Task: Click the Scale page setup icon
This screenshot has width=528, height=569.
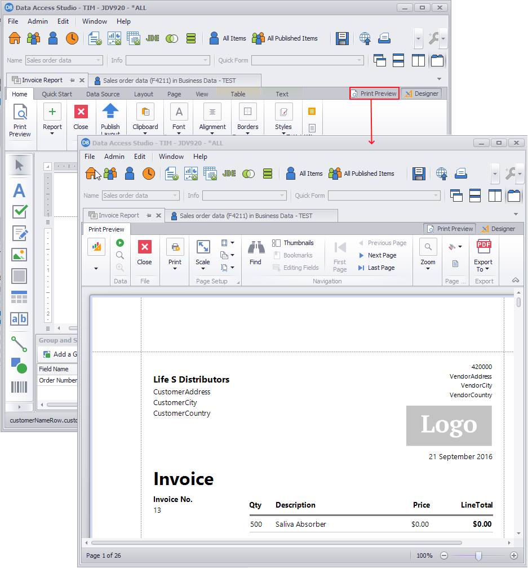Action: 203,248
